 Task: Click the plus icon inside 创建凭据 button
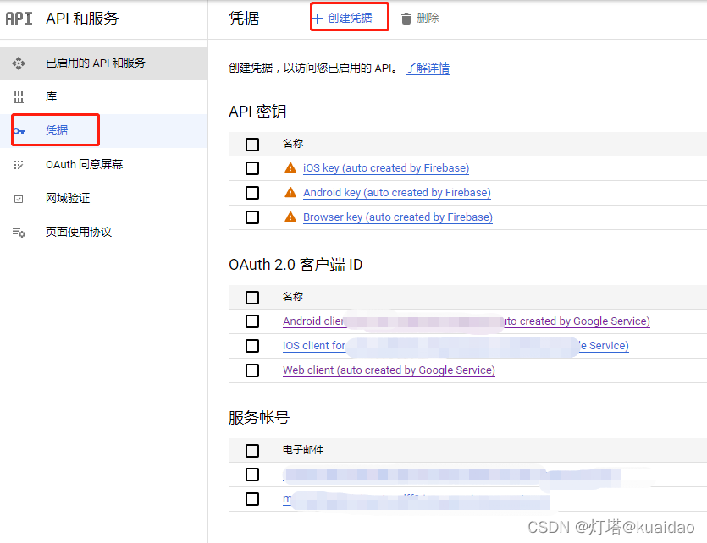coord(319,18)
